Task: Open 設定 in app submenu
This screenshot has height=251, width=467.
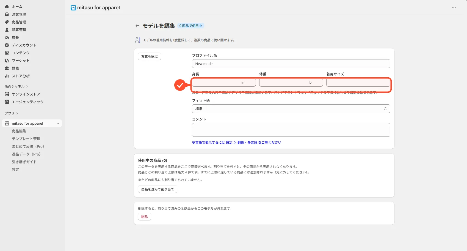Action: (x=15, y=170)
